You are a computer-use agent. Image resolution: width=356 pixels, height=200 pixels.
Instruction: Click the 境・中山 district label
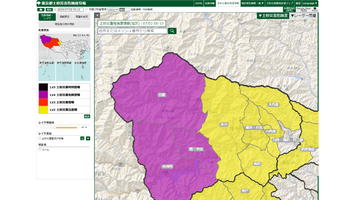[x=196, y=149]
